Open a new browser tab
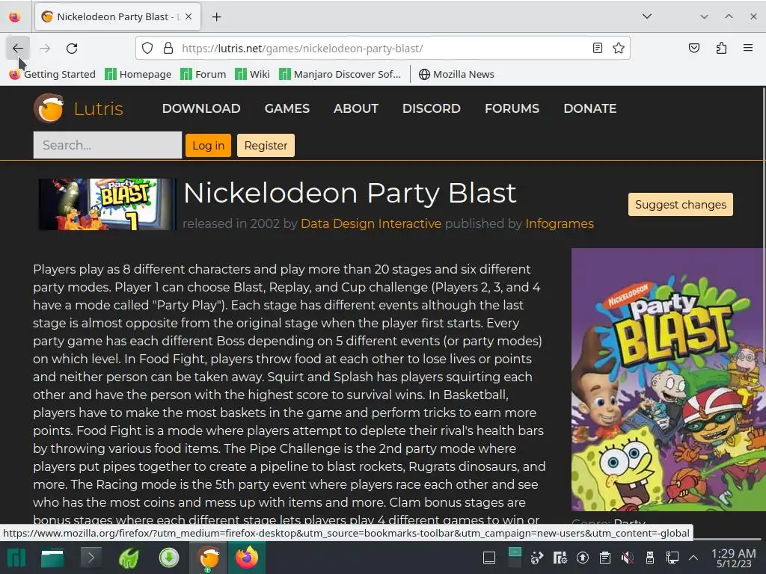Viewport: 766px width, 574px height. [216, 17]
